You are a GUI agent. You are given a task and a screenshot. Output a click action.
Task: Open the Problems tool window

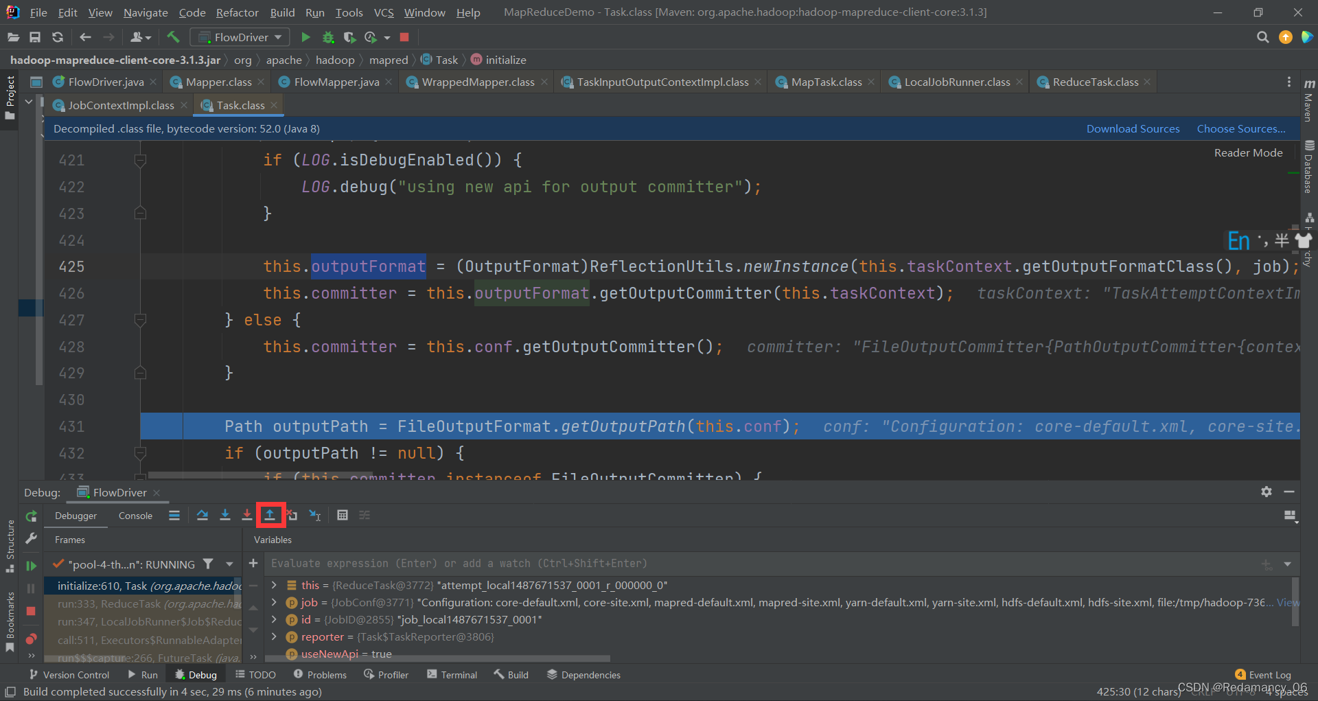(x=320, y=675)
